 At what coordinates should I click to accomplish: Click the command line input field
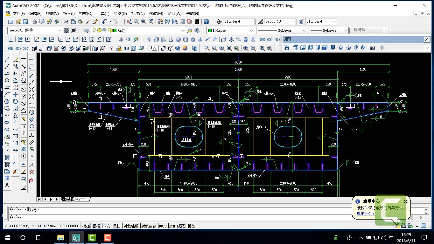click(x=213, y=218)
